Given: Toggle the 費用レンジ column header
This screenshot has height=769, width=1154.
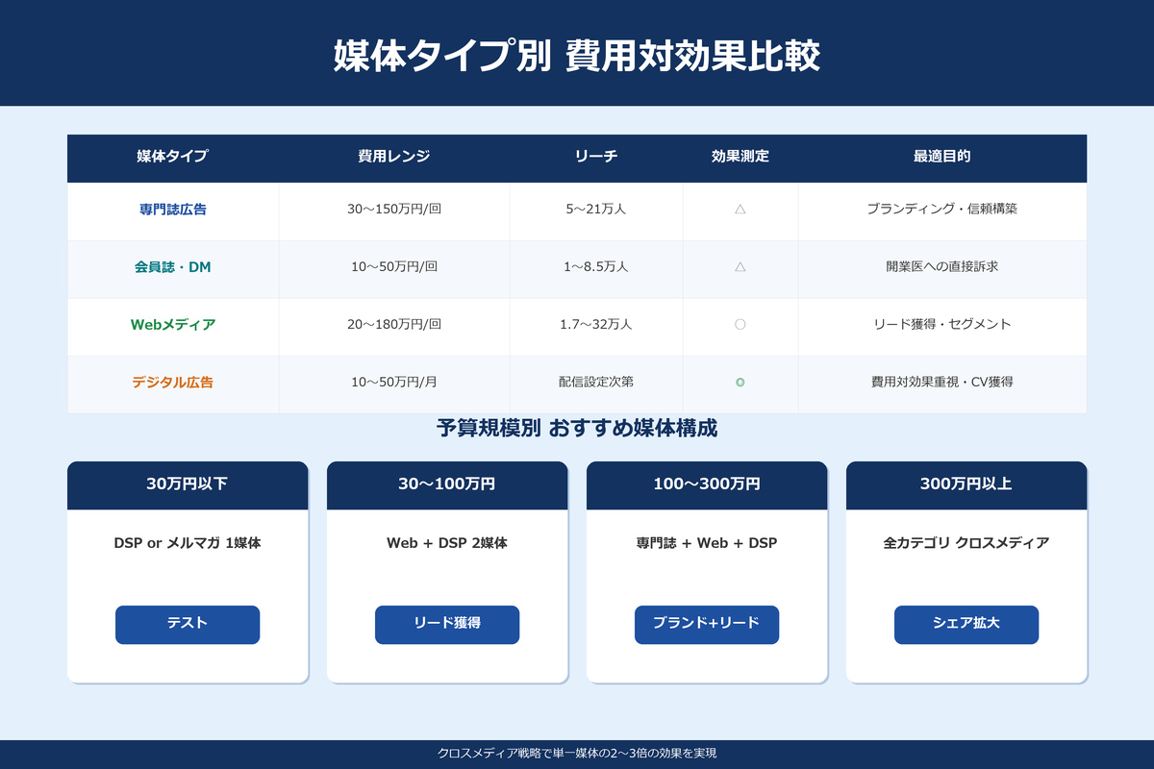Looking at the screenshot, I should point(393,158).
